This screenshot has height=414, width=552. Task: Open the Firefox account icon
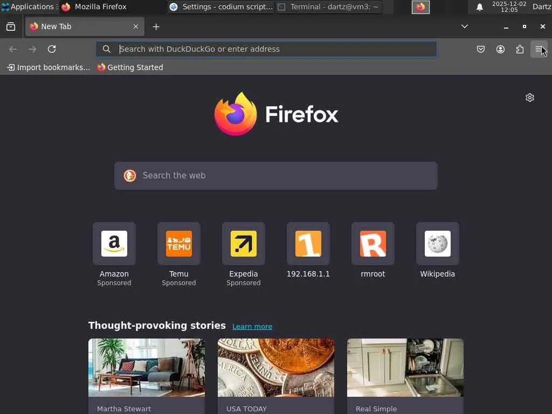coord(500,49)
